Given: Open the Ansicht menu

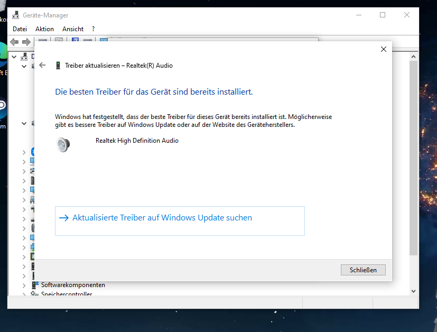Looking at the screenshot, I should 73,29.
